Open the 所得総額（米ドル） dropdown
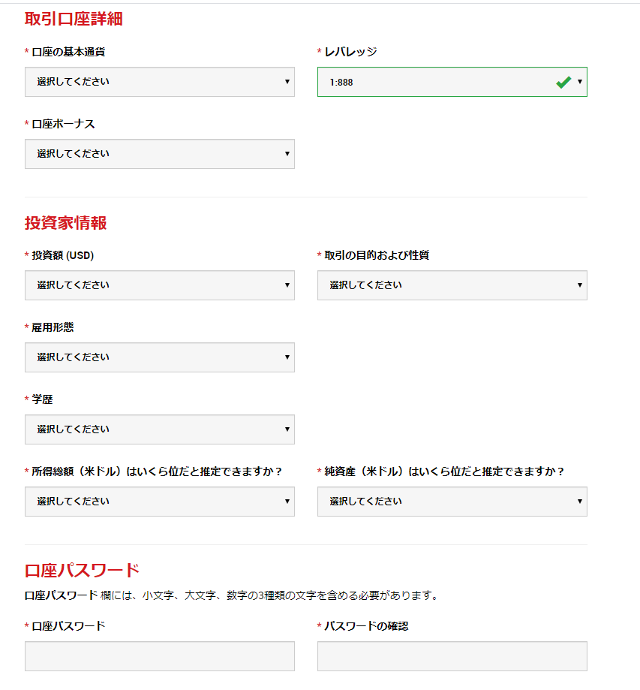Screen dimensions: 640x690 160,502
